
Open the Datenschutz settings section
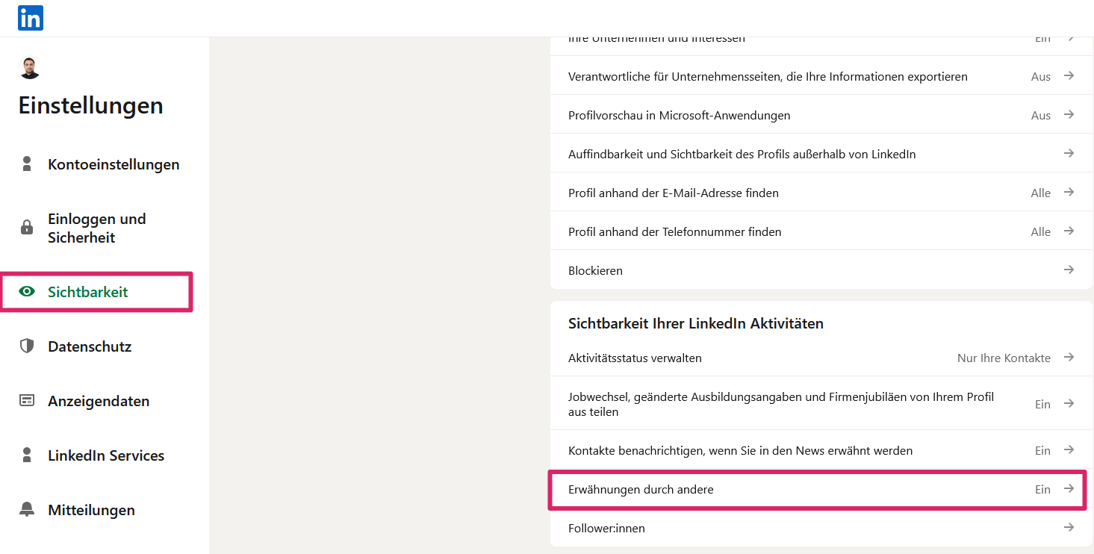point(90,346)
